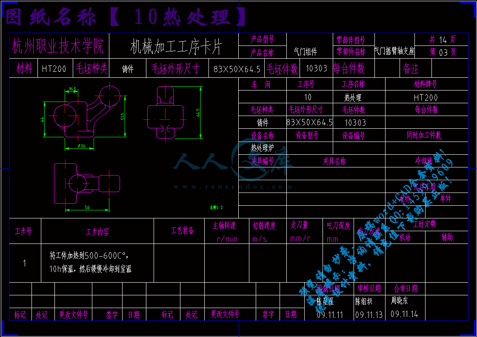Select the process number '10' under 工序号

pos(308,97)
